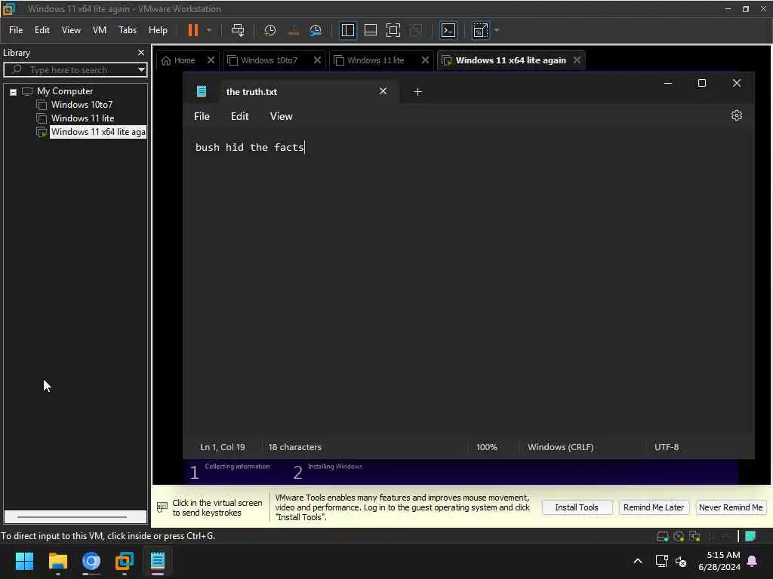Open Chrome browser from the taskbar
Viewport: 773px width, 579px height.
point(91,561)
